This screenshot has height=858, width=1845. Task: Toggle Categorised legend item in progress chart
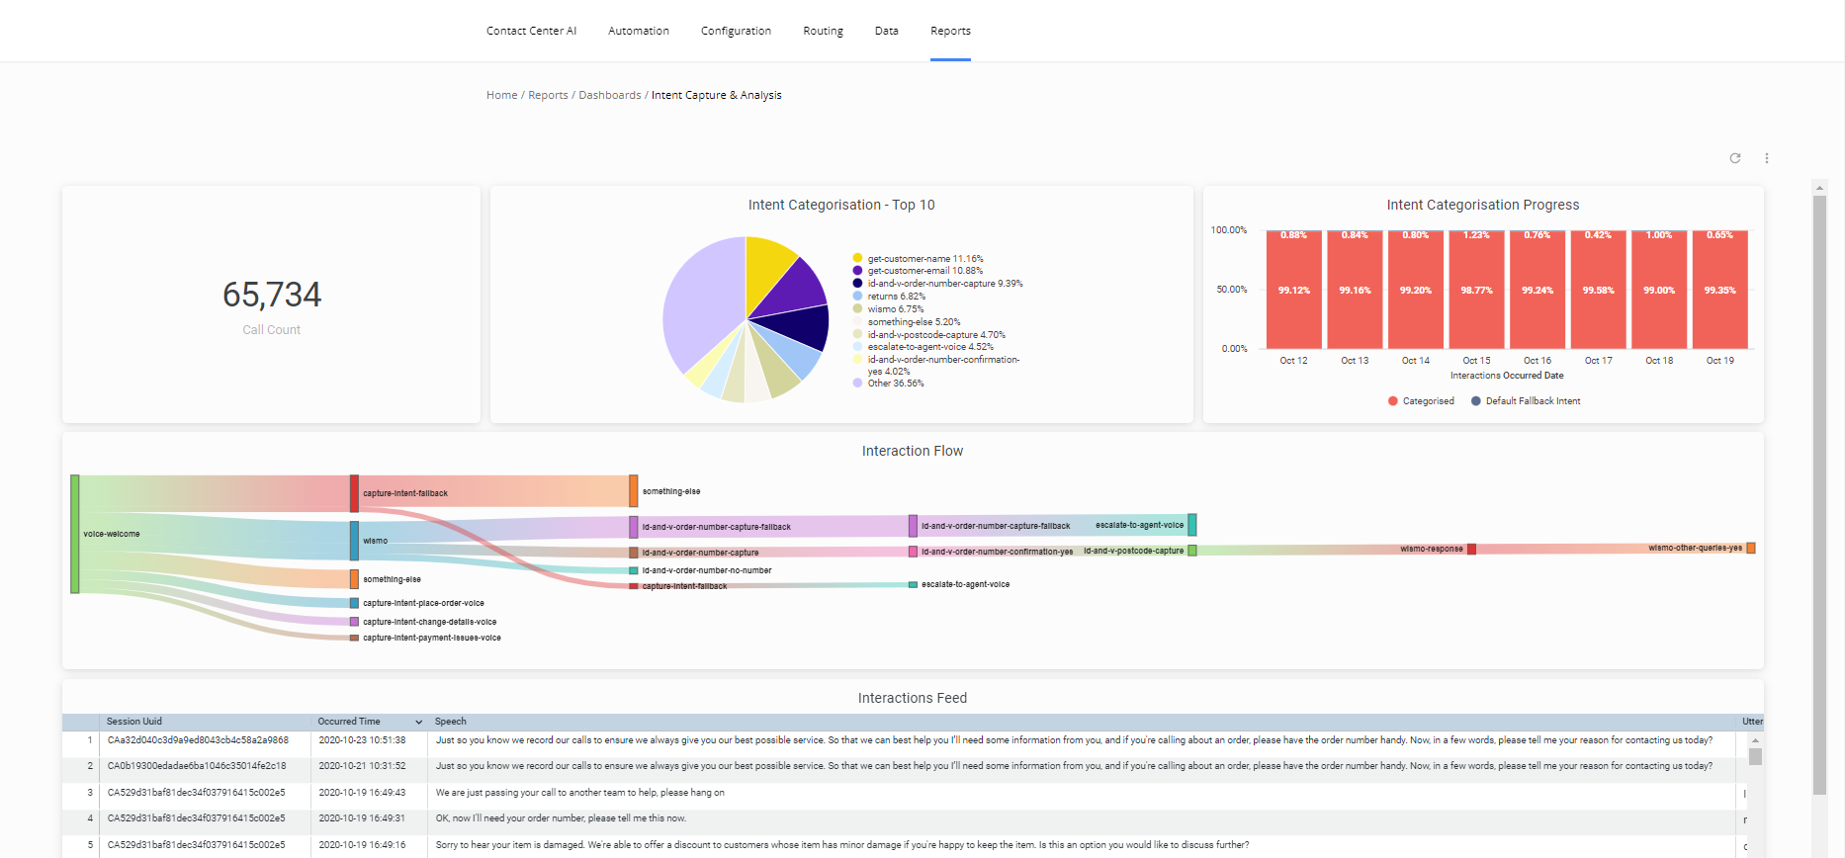[x=1421, y=401]
